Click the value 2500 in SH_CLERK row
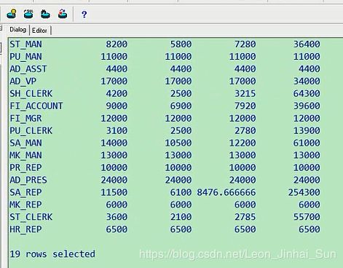 (x=181, y=93)
